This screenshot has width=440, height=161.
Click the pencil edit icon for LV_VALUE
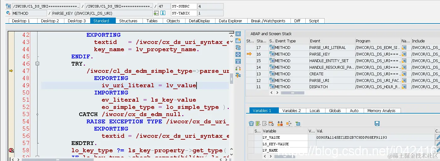(437, 137)
